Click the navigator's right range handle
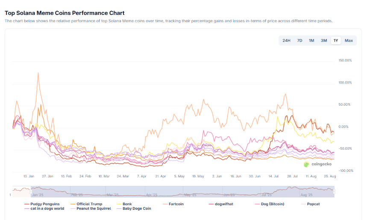This screenshot has height=220, width=370. point(335,191)
